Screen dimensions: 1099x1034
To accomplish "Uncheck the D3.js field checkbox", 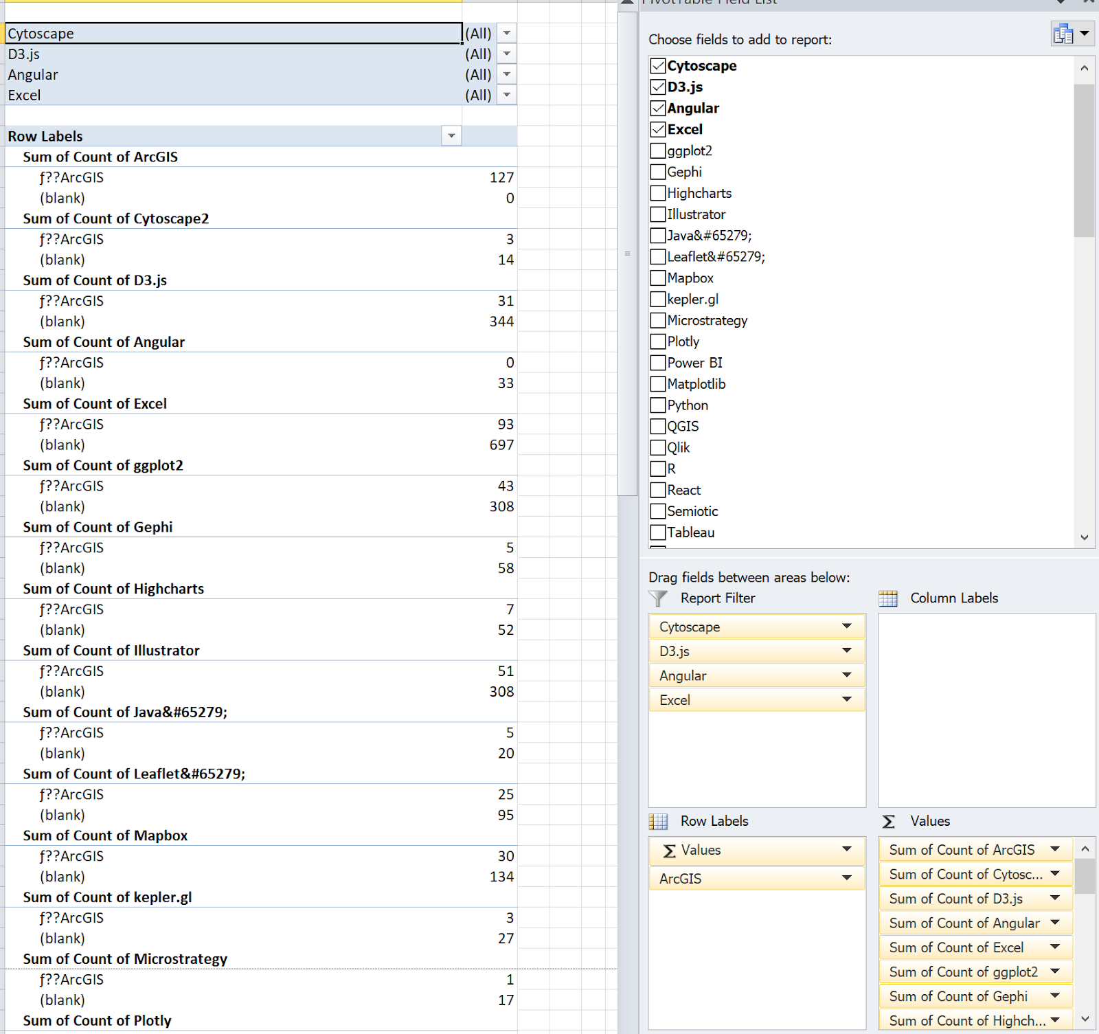I will [x=658, y=87].
